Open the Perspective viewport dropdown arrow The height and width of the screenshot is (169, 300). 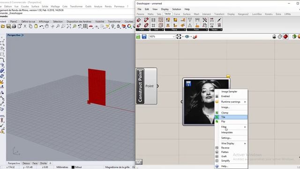23,35
